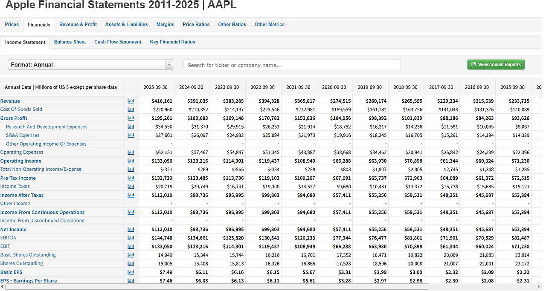
Task: Select revenue value $416,161
Action: (x=162, y=101)
